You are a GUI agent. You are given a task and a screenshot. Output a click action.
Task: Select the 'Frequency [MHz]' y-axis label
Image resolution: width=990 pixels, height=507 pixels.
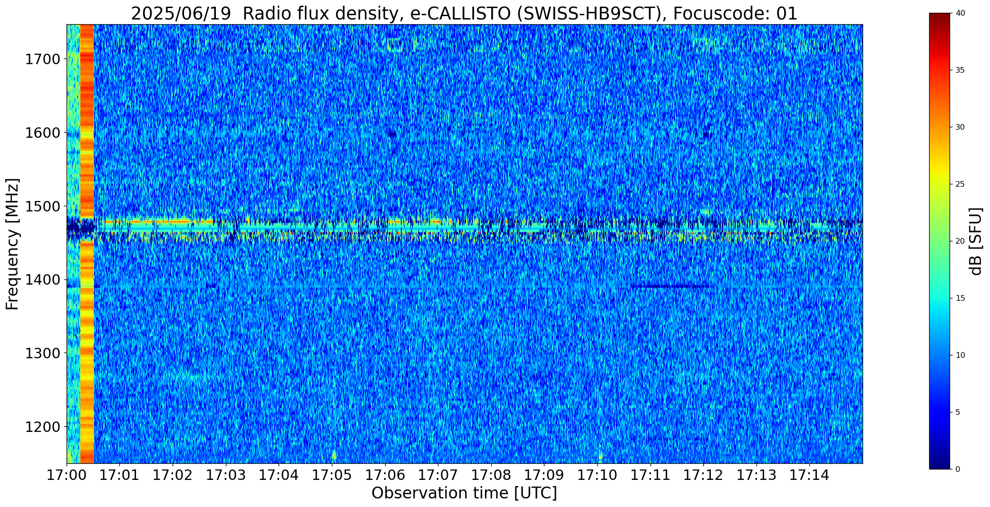pos(12,244)
